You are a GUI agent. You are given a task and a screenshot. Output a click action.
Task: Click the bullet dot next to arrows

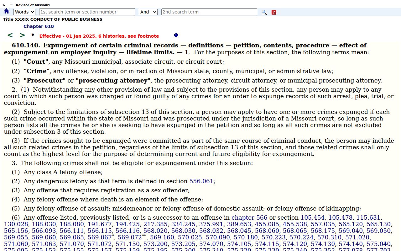point(33,35)
